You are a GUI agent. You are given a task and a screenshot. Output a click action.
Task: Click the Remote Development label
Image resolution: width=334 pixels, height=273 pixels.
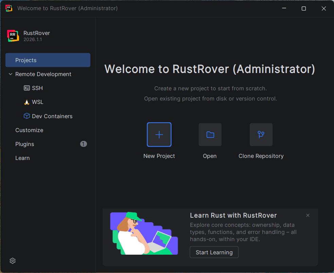[x=43, y=74]
